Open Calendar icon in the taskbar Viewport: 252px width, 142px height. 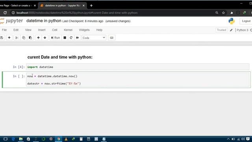89,139
